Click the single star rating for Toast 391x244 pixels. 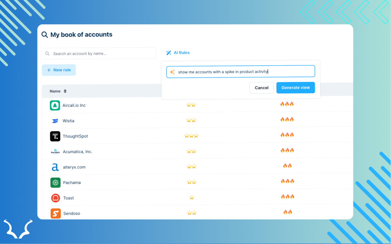[192, 197]
